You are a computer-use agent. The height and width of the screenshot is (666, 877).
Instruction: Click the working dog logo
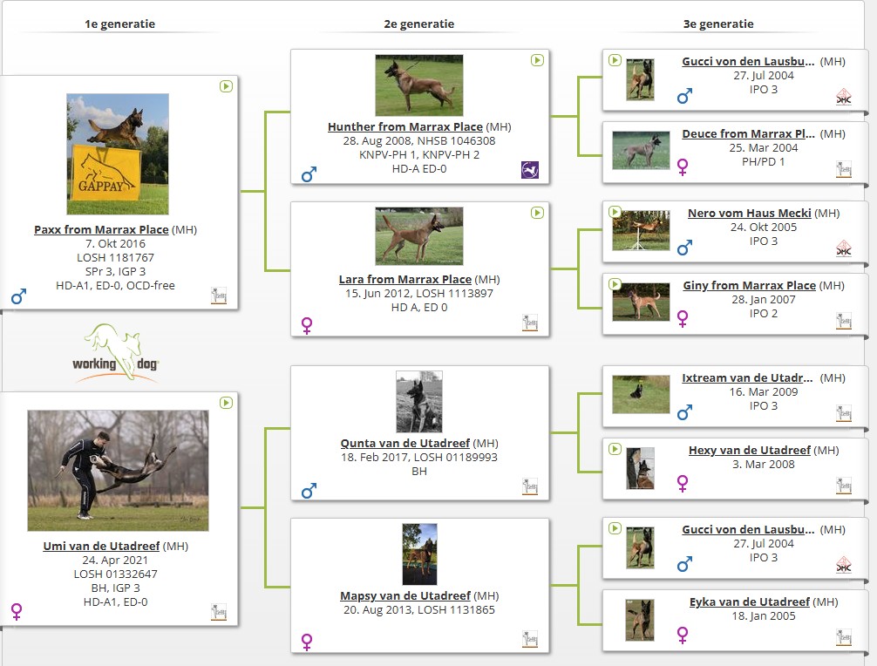[116, 353]
